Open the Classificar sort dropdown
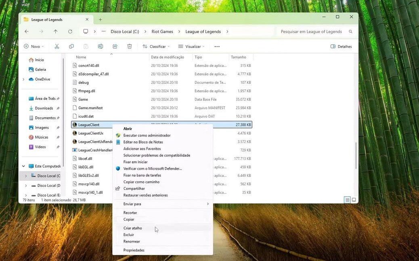The width and height of the screenshot is (419, 261). (x=156, y=46)
